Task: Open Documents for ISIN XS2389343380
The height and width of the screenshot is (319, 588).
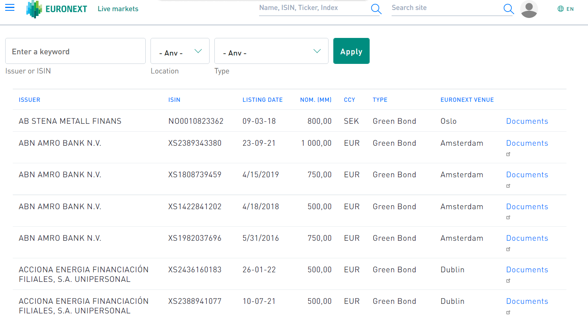Action: point(527,143)
